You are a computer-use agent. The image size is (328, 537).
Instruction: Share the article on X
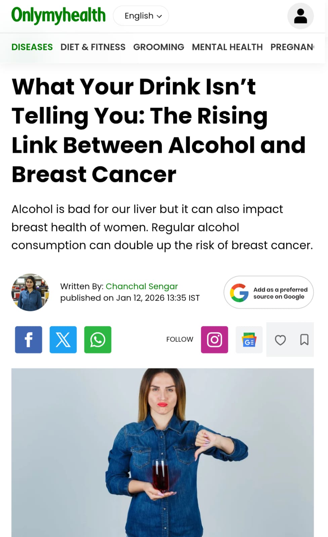click(63, 340)
